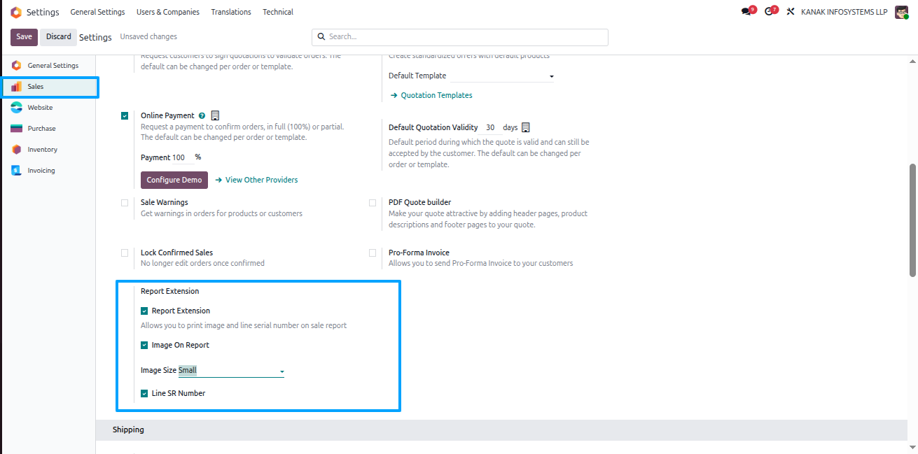Select the Invoicing settings tab

click(x=48, y=171)
